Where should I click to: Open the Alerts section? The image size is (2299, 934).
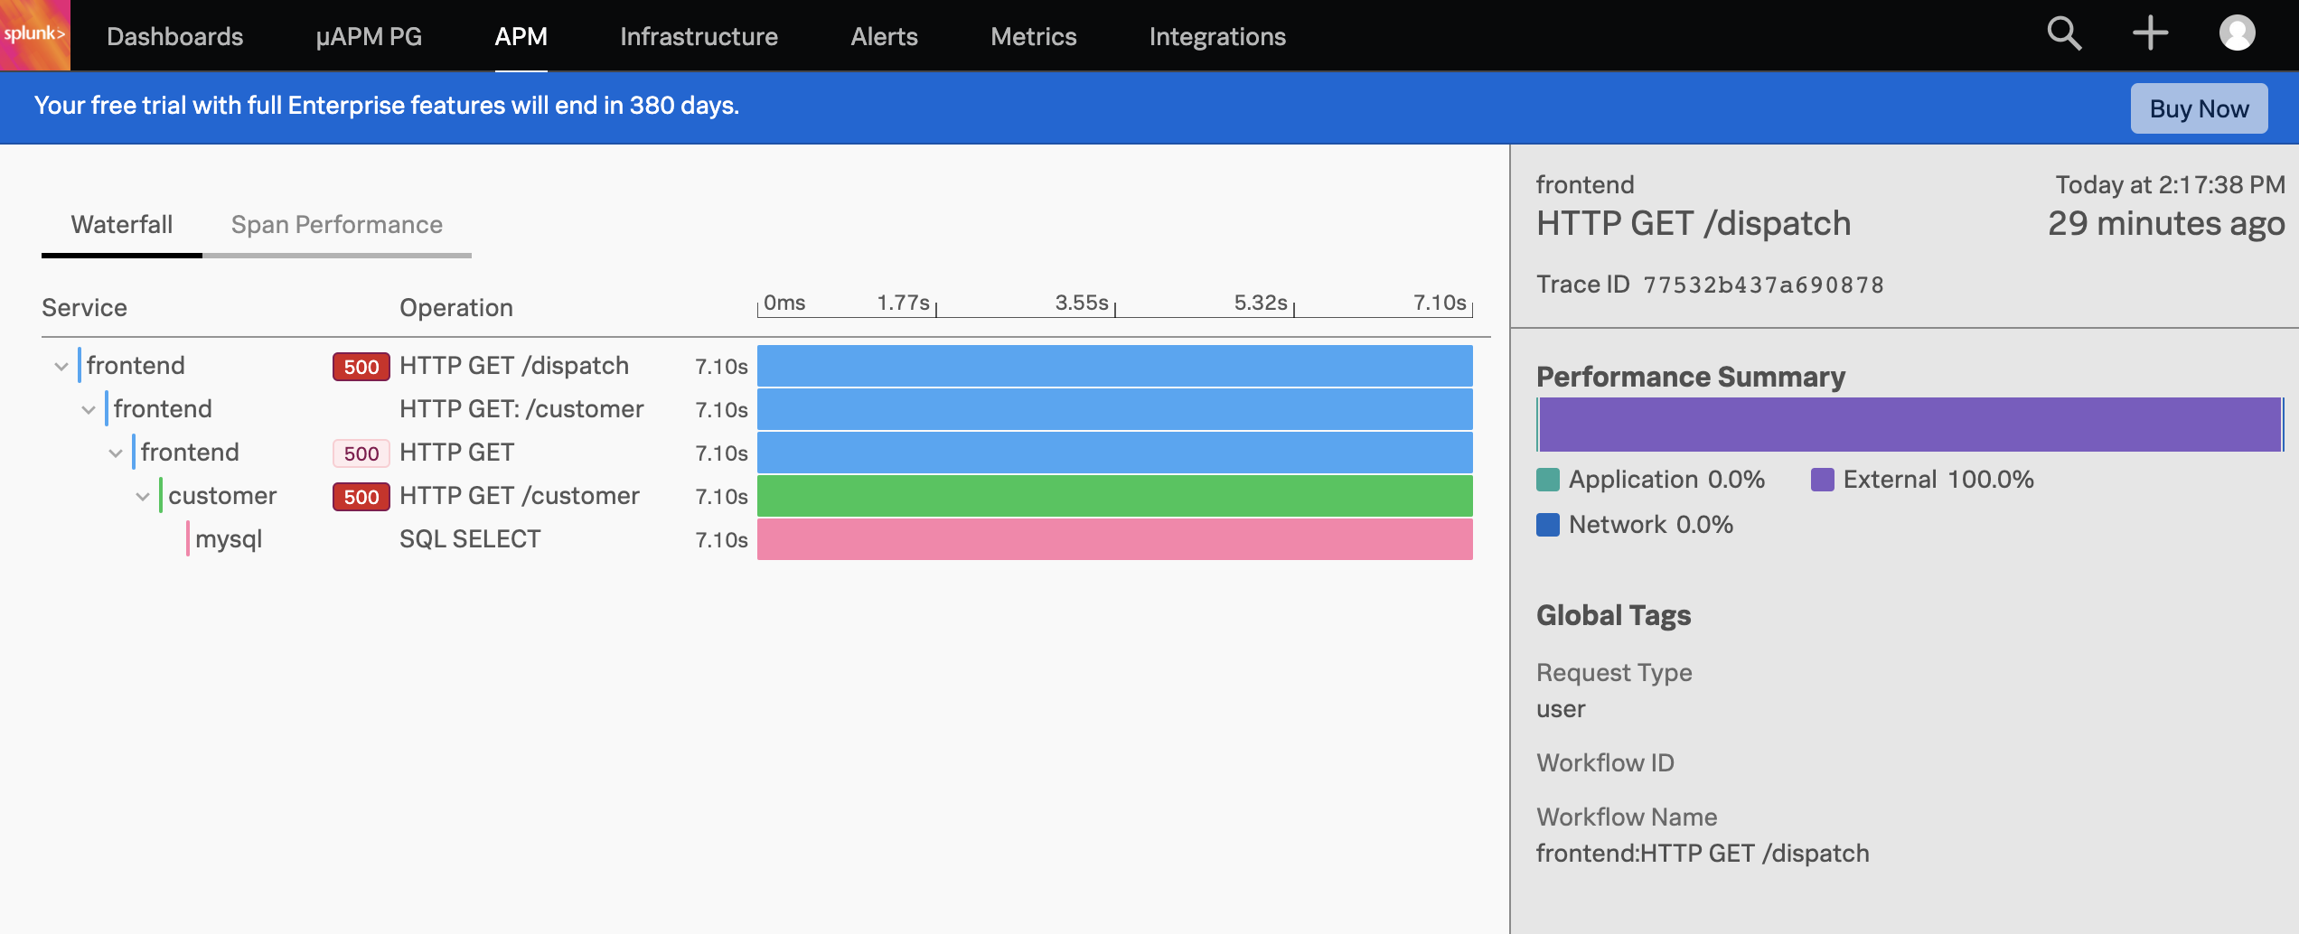pyautogui.click(x=884, y=36)
